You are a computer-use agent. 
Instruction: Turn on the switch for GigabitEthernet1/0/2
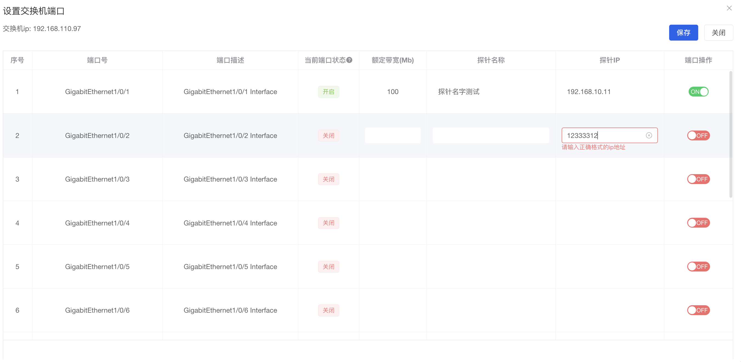click(x=698, y=135)
